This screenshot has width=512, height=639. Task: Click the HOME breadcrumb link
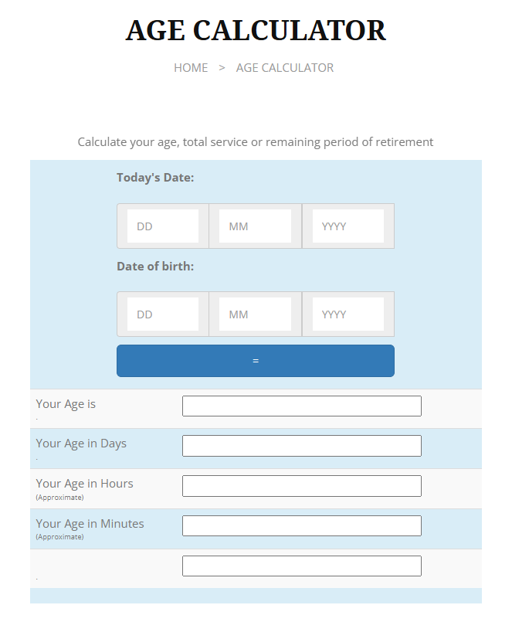coord(191,68)
